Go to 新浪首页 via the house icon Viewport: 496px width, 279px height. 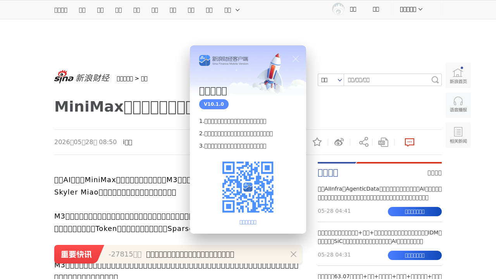pos(458,75)
